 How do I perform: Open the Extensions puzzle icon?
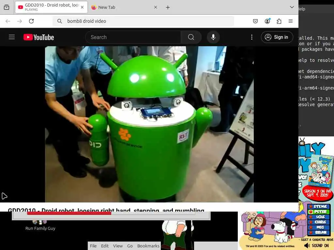click(279, 21)
